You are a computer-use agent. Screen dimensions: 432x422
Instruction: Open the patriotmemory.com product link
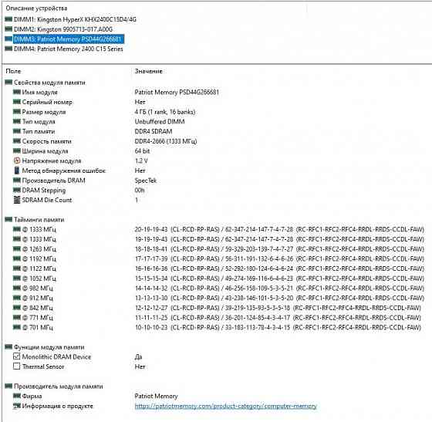pyautogui.click(x=225, y=406)
